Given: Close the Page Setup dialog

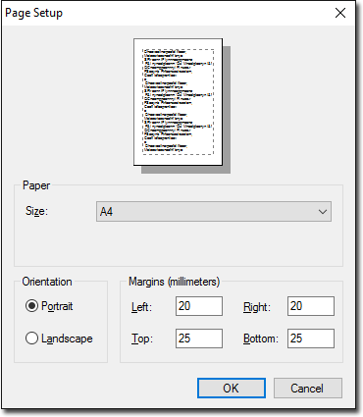Looking at the screenshot, I should 340,13.
